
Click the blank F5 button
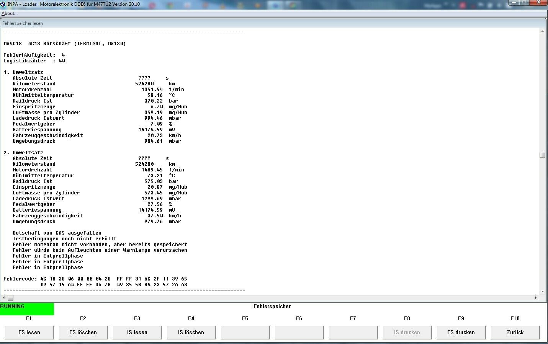coord(245,332)
